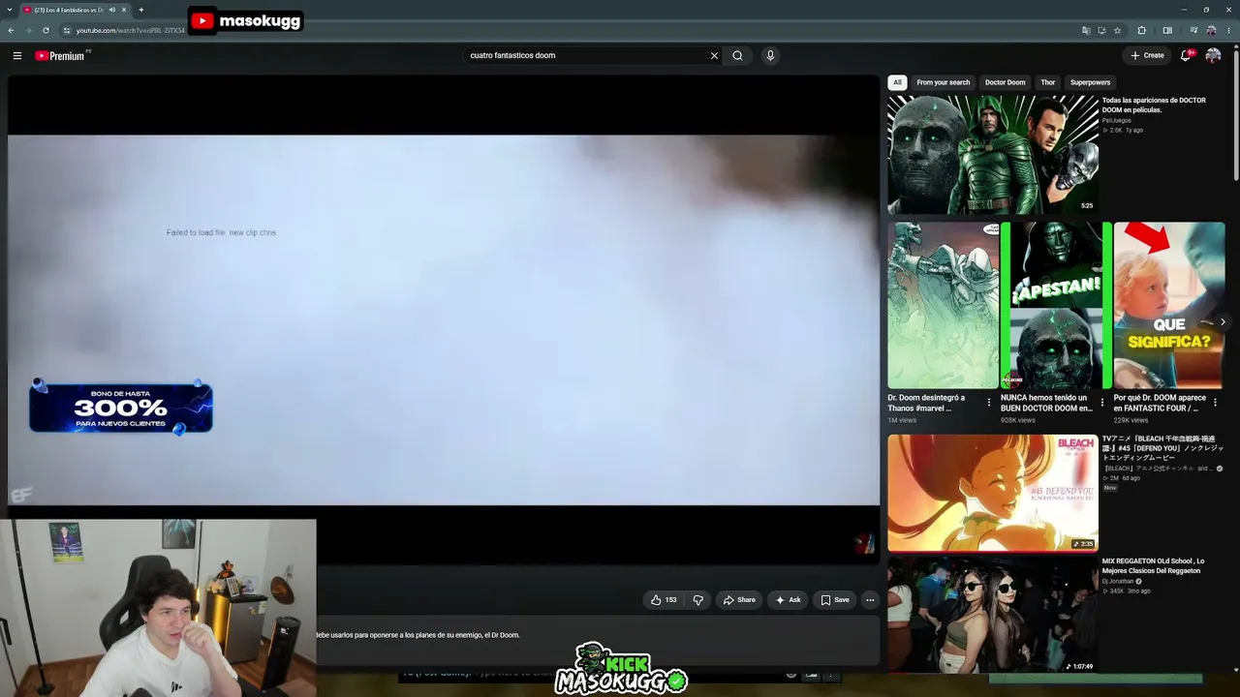Like the video with thumbs up
The width and height of the screenshot is (1240, 697).
click(664, 600)
